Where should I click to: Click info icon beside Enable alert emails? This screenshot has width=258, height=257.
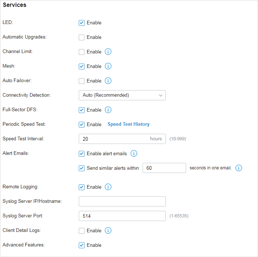pos(134,153)
